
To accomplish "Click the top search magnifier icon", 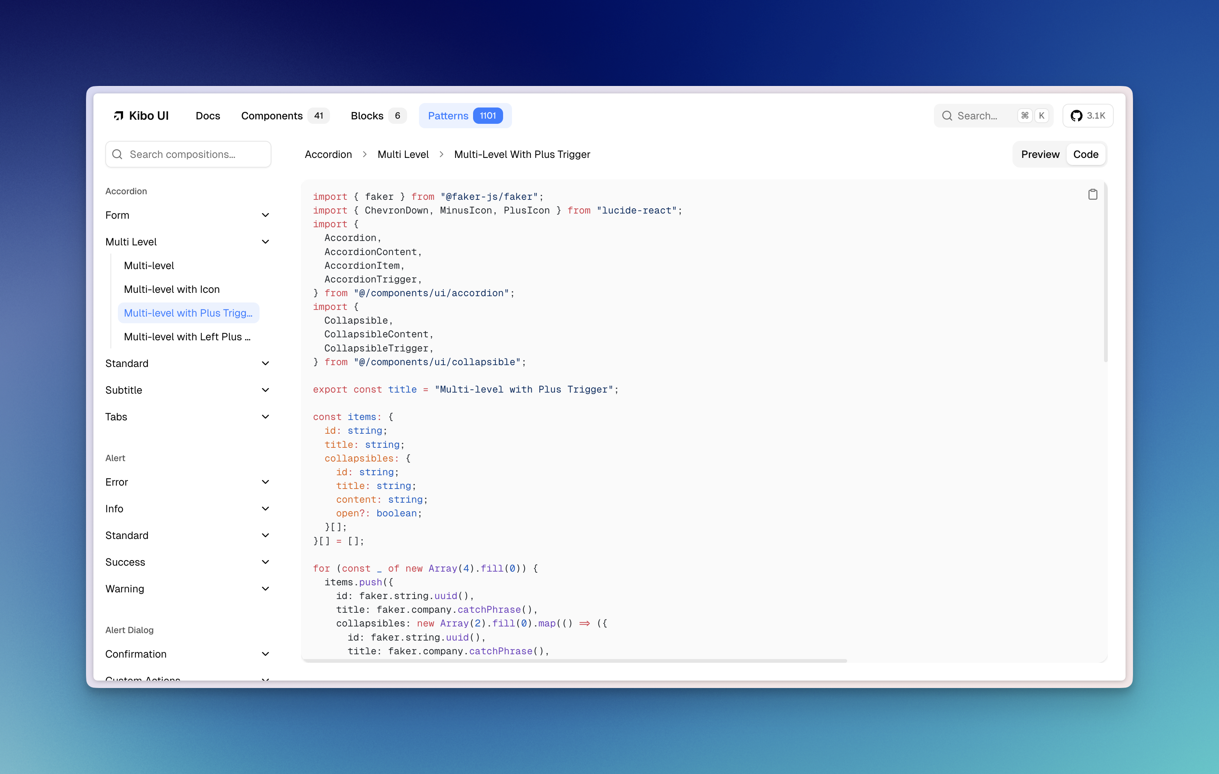I will tap(947, 116).
